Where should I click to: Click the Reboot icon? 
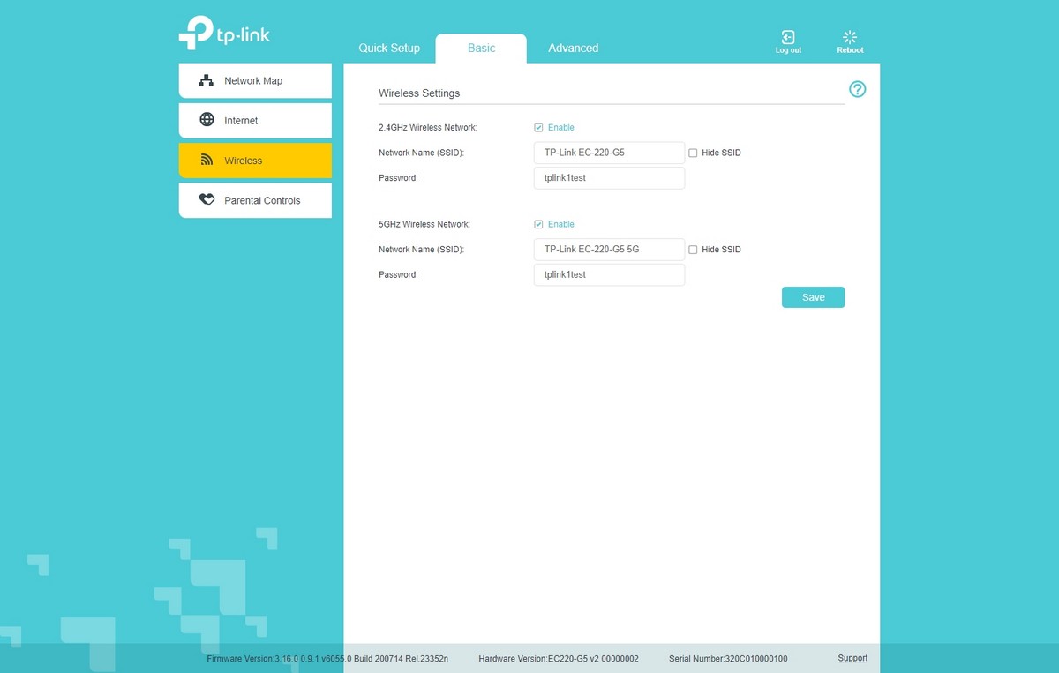coord(850,37)
